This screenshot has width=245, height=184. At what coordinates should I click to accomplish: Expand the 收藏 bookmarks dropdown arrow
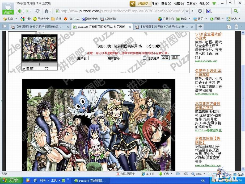click(16, 19)
